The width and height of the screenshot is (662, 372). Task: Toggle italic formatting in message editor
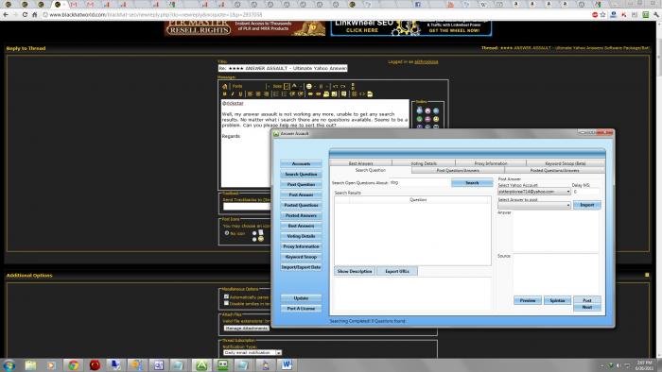coord(233,94)
